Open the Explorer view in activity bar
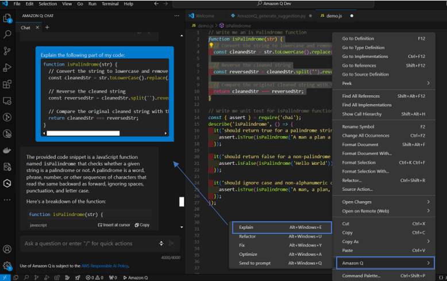The image size is (447, 281). pos(7,19)
